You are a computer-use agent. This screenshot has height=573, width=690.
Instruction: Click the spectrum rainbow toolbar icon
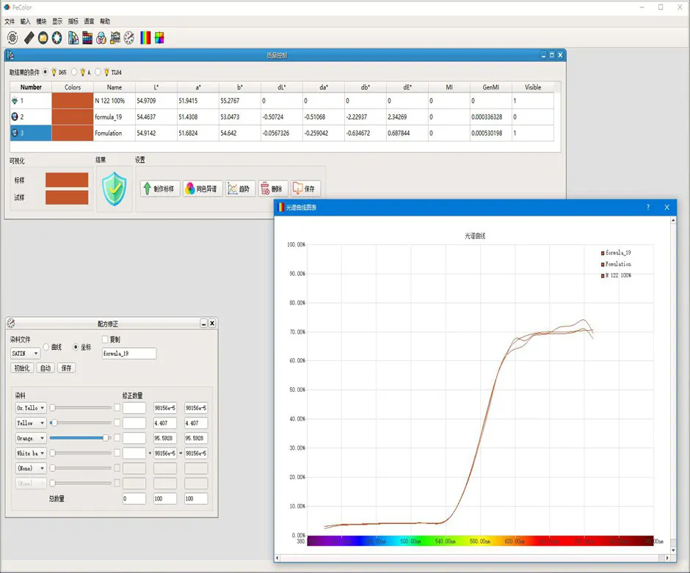click(145, 37)
